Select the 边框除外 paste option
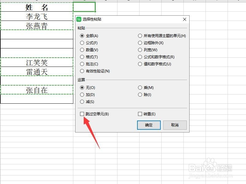Viewport: 246px width, 184px height. pyautogui.click(x=140, y=43)
